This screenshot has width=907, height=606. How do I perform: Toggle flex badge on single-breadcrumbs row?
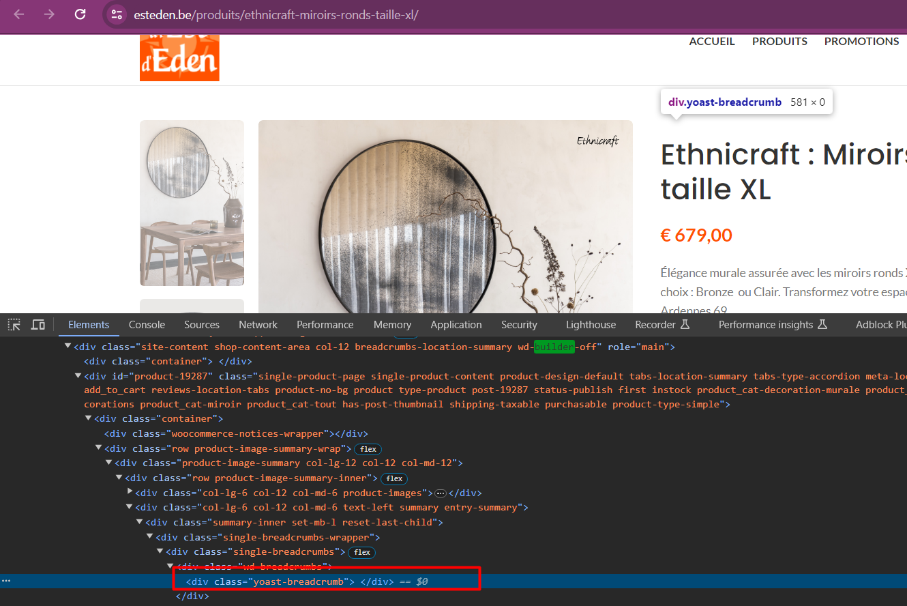click(x=361, y=552)
